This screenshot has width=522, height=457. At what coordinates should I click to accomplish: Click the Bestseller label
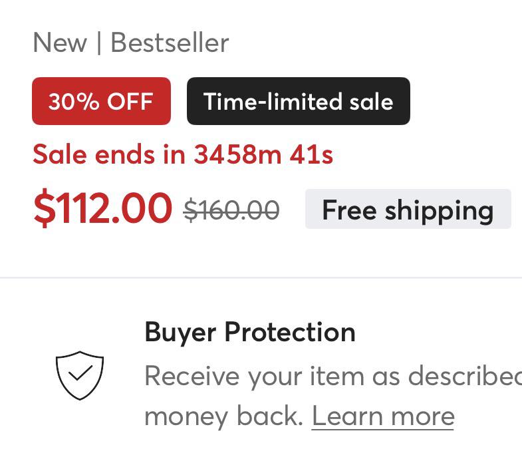[170, 43]
